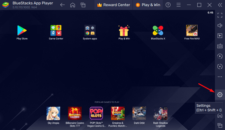225x130 pixels.
Task: Open the game controls keyboard icon
Action: (220, 46)
